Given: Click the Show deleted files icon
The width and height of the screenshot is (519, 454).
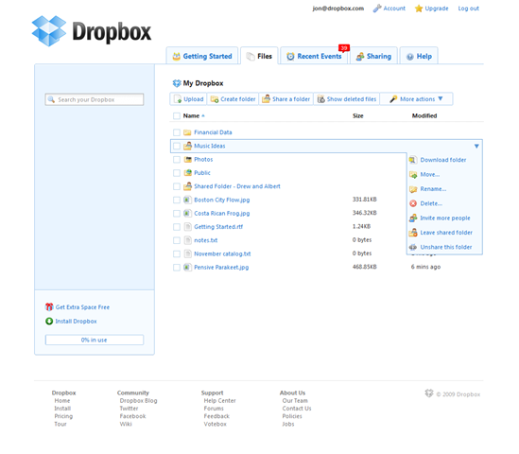Looking at the screenshot, I should click(321, 99).
